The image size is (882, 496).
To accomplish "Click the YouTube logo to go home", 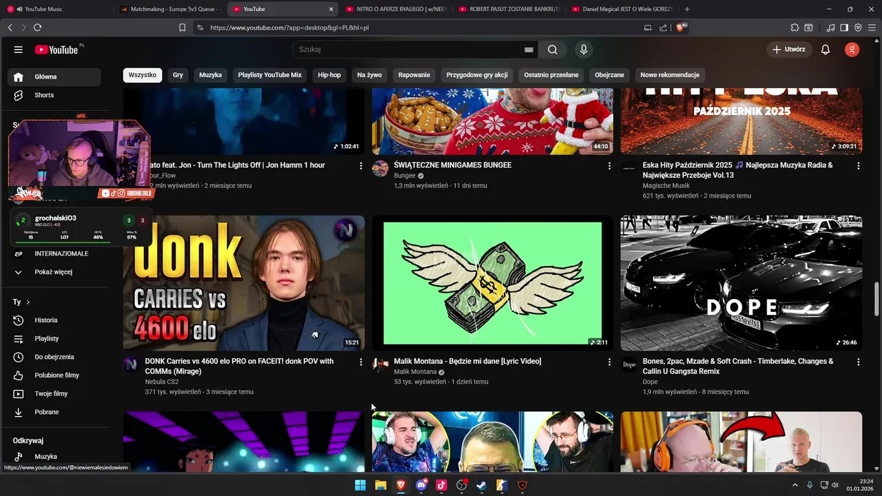I will (57, 50).
